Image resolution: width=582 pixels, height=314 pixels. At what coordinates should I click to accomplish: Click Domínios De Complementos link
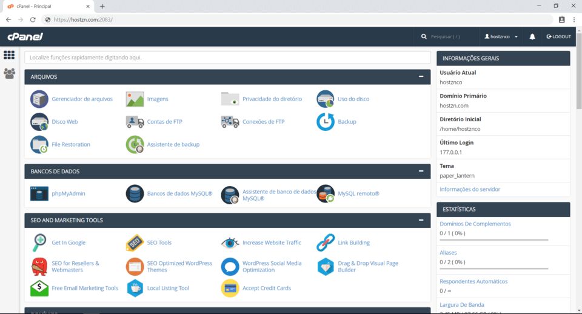(x=475, y=224)
